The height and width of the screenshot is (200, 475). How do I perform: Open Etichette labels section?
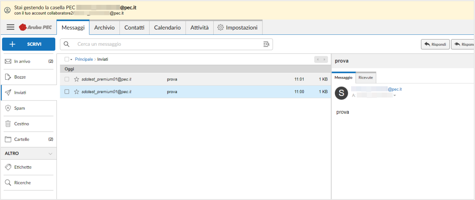click(x=23, y=167)
